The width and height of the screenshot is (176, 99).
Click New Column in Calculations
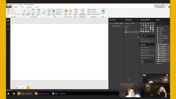click(92, 12)
